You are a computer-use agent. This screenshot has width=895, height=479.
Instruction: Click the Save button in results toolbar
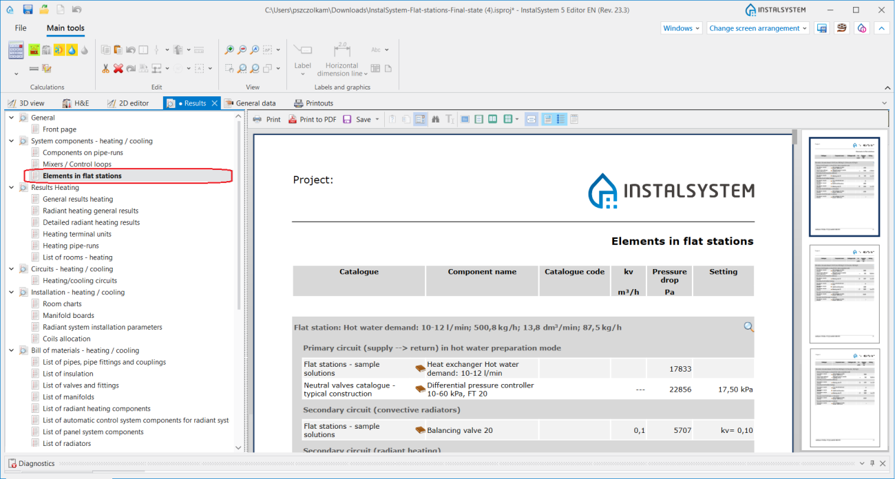pyautogui.click(x=357, y=119)
